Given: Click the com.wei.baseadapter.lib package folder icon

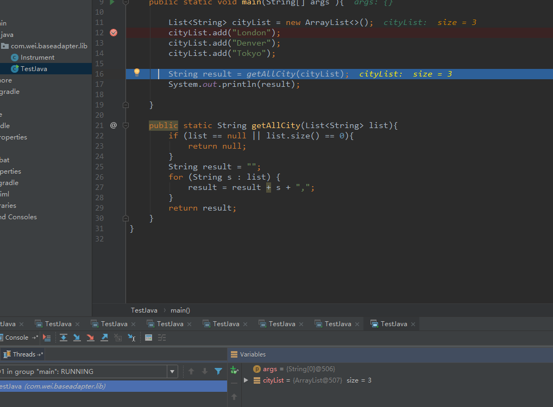Looking at the screenshot, I should tap(5, 46).
